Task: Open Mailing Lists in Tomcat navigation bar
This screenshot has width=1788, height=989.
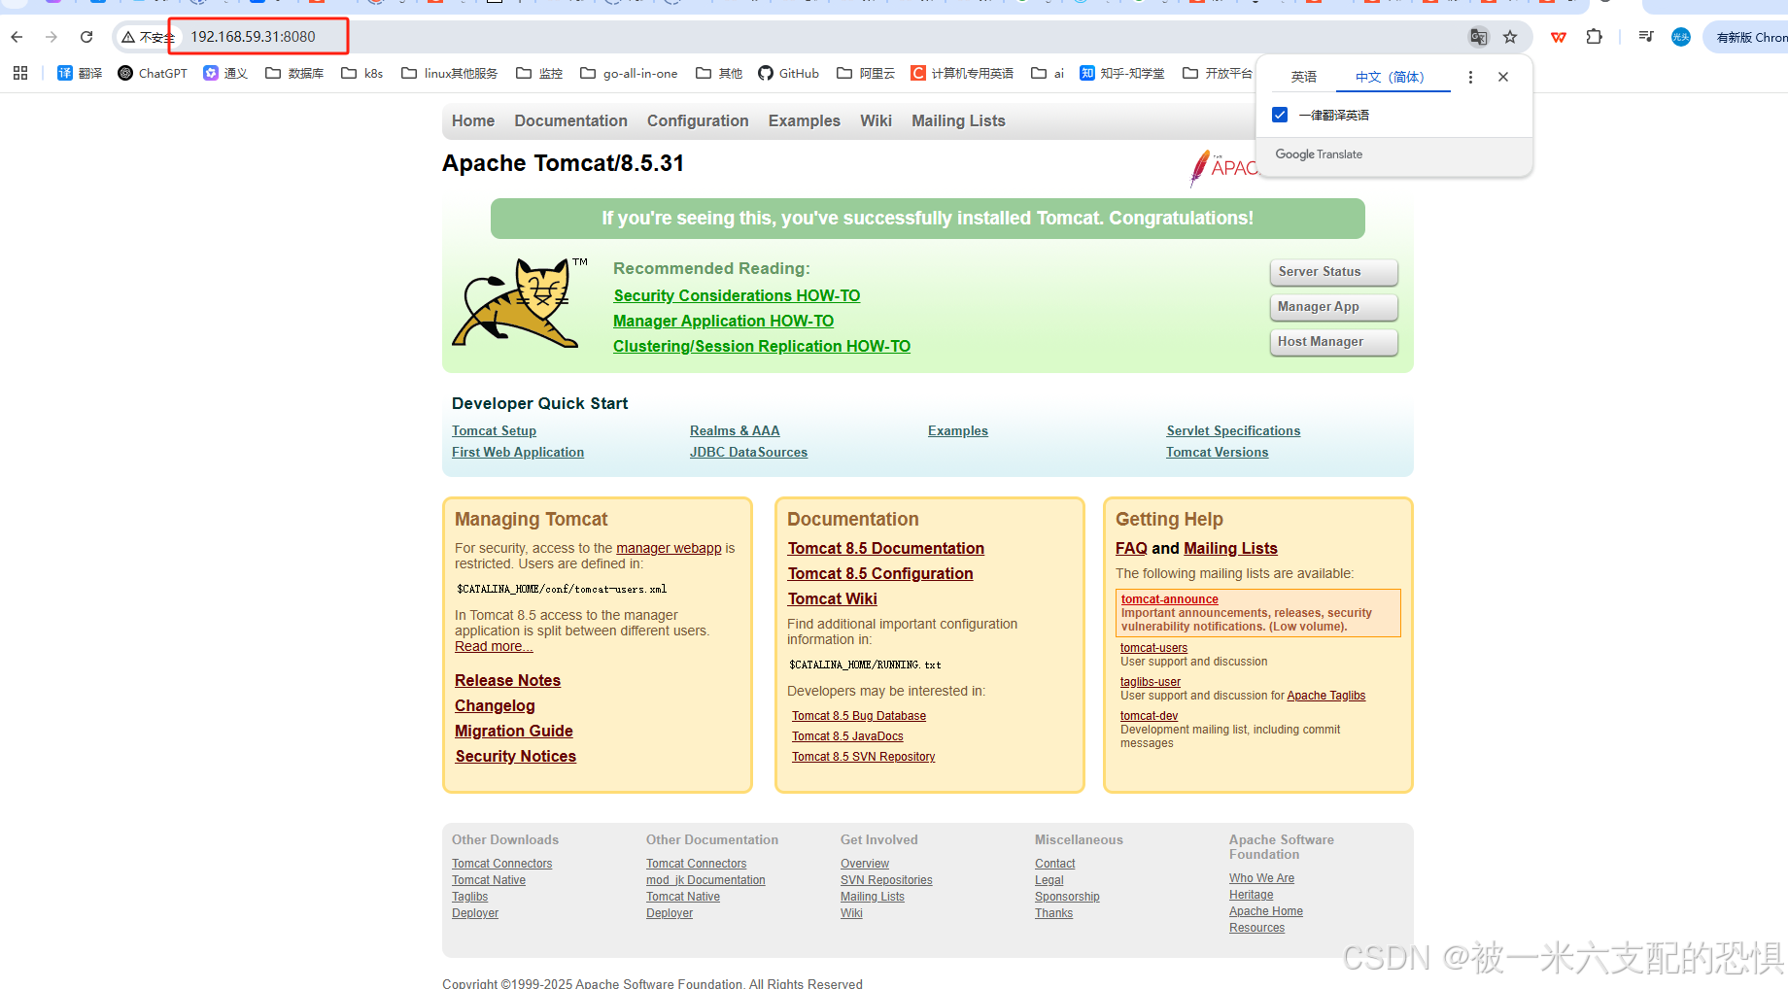Action: point(958,120)
